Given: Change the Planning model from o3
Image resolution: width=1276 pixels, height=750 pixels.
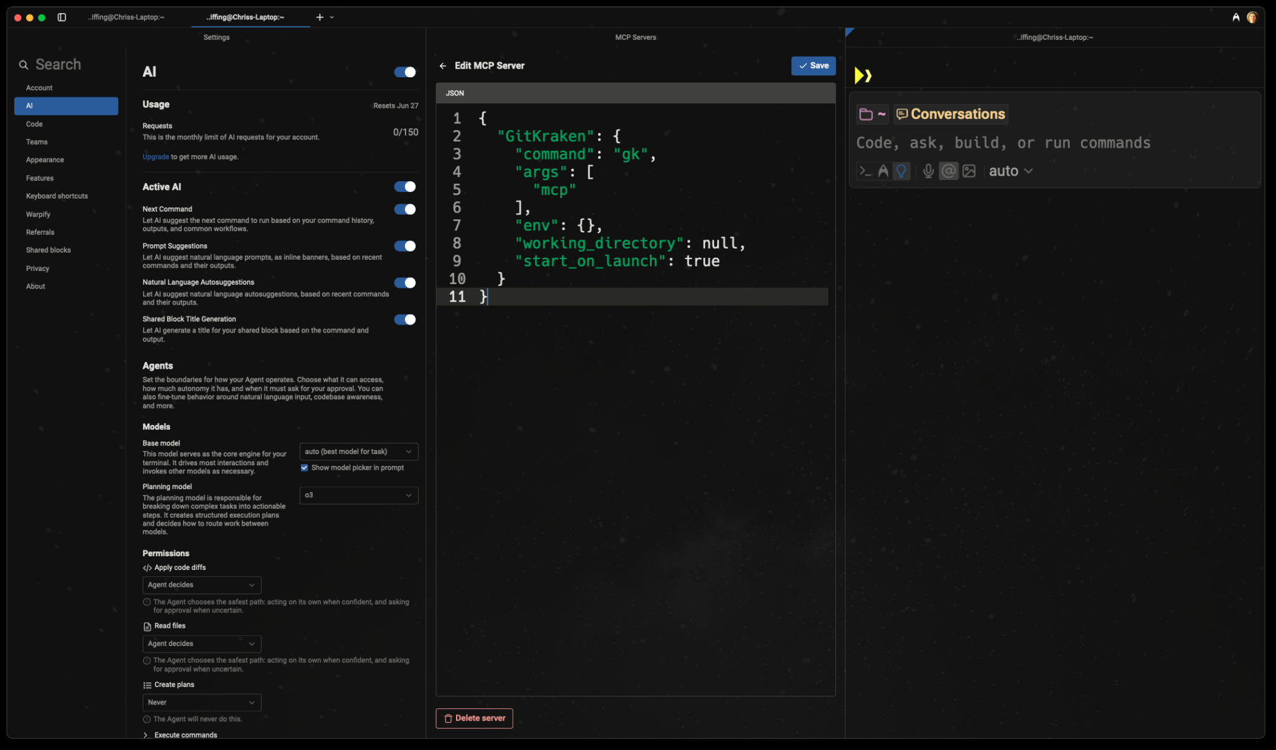Looking at the screenshot, I should pyautogui.click(x=358, y=495).
